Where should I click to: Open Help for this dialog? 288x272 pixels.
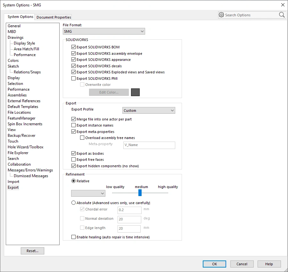(269, 264)
